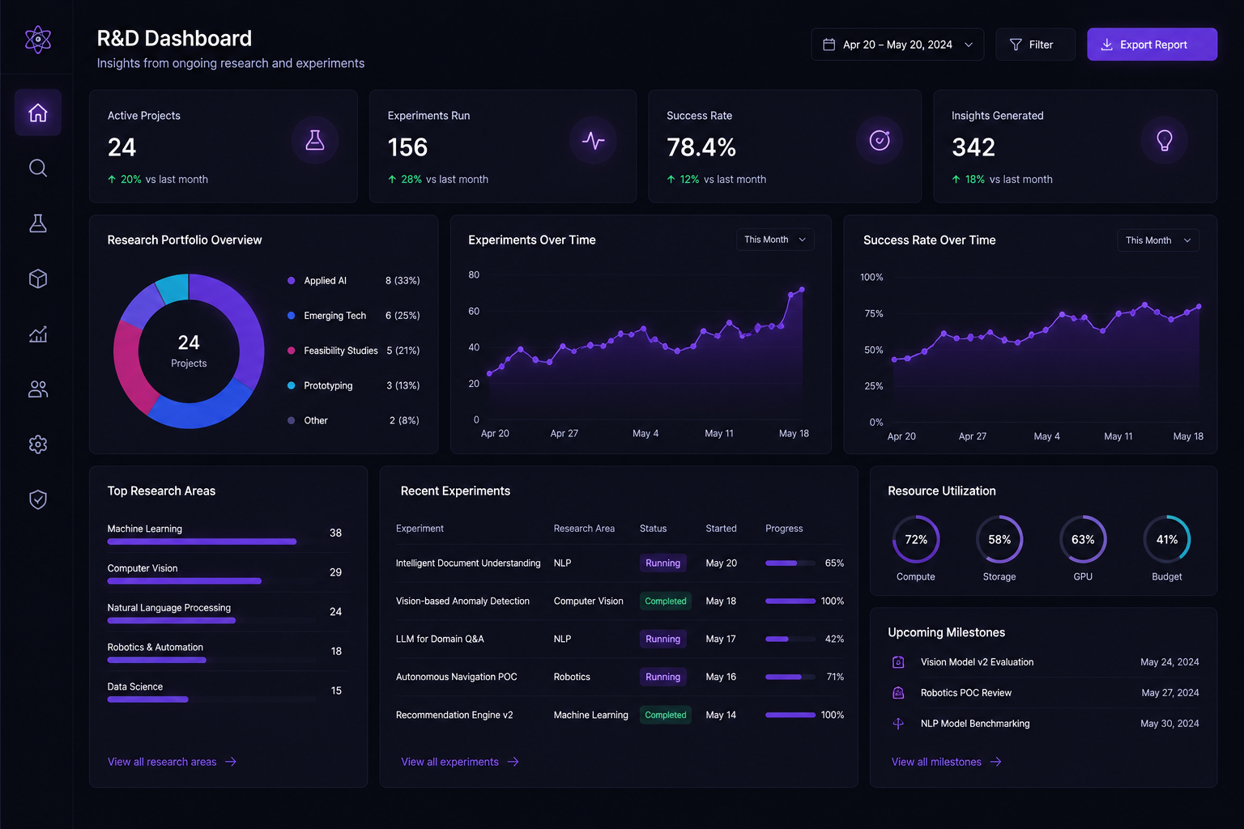The height and width of the screenshot is (829, 1244).
Task: Expand This Month dropdown on Experiments Over Time
Action: (x=775, y=240)
